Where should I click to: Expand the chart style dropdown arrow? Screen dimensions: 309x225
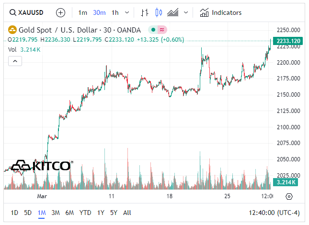click(x=186, y=12)
